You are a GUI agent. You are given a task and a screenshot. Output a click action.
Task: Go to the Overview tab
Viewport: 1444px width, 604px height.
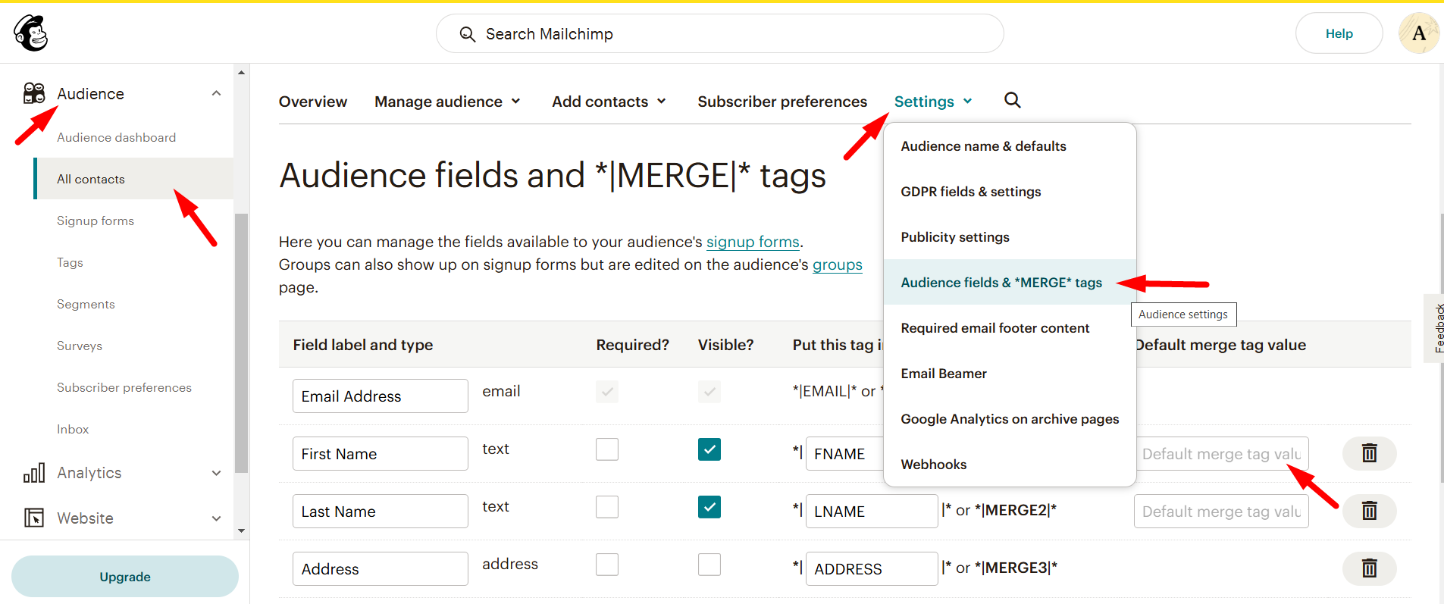pyautogui.click(x=313, y=102)
